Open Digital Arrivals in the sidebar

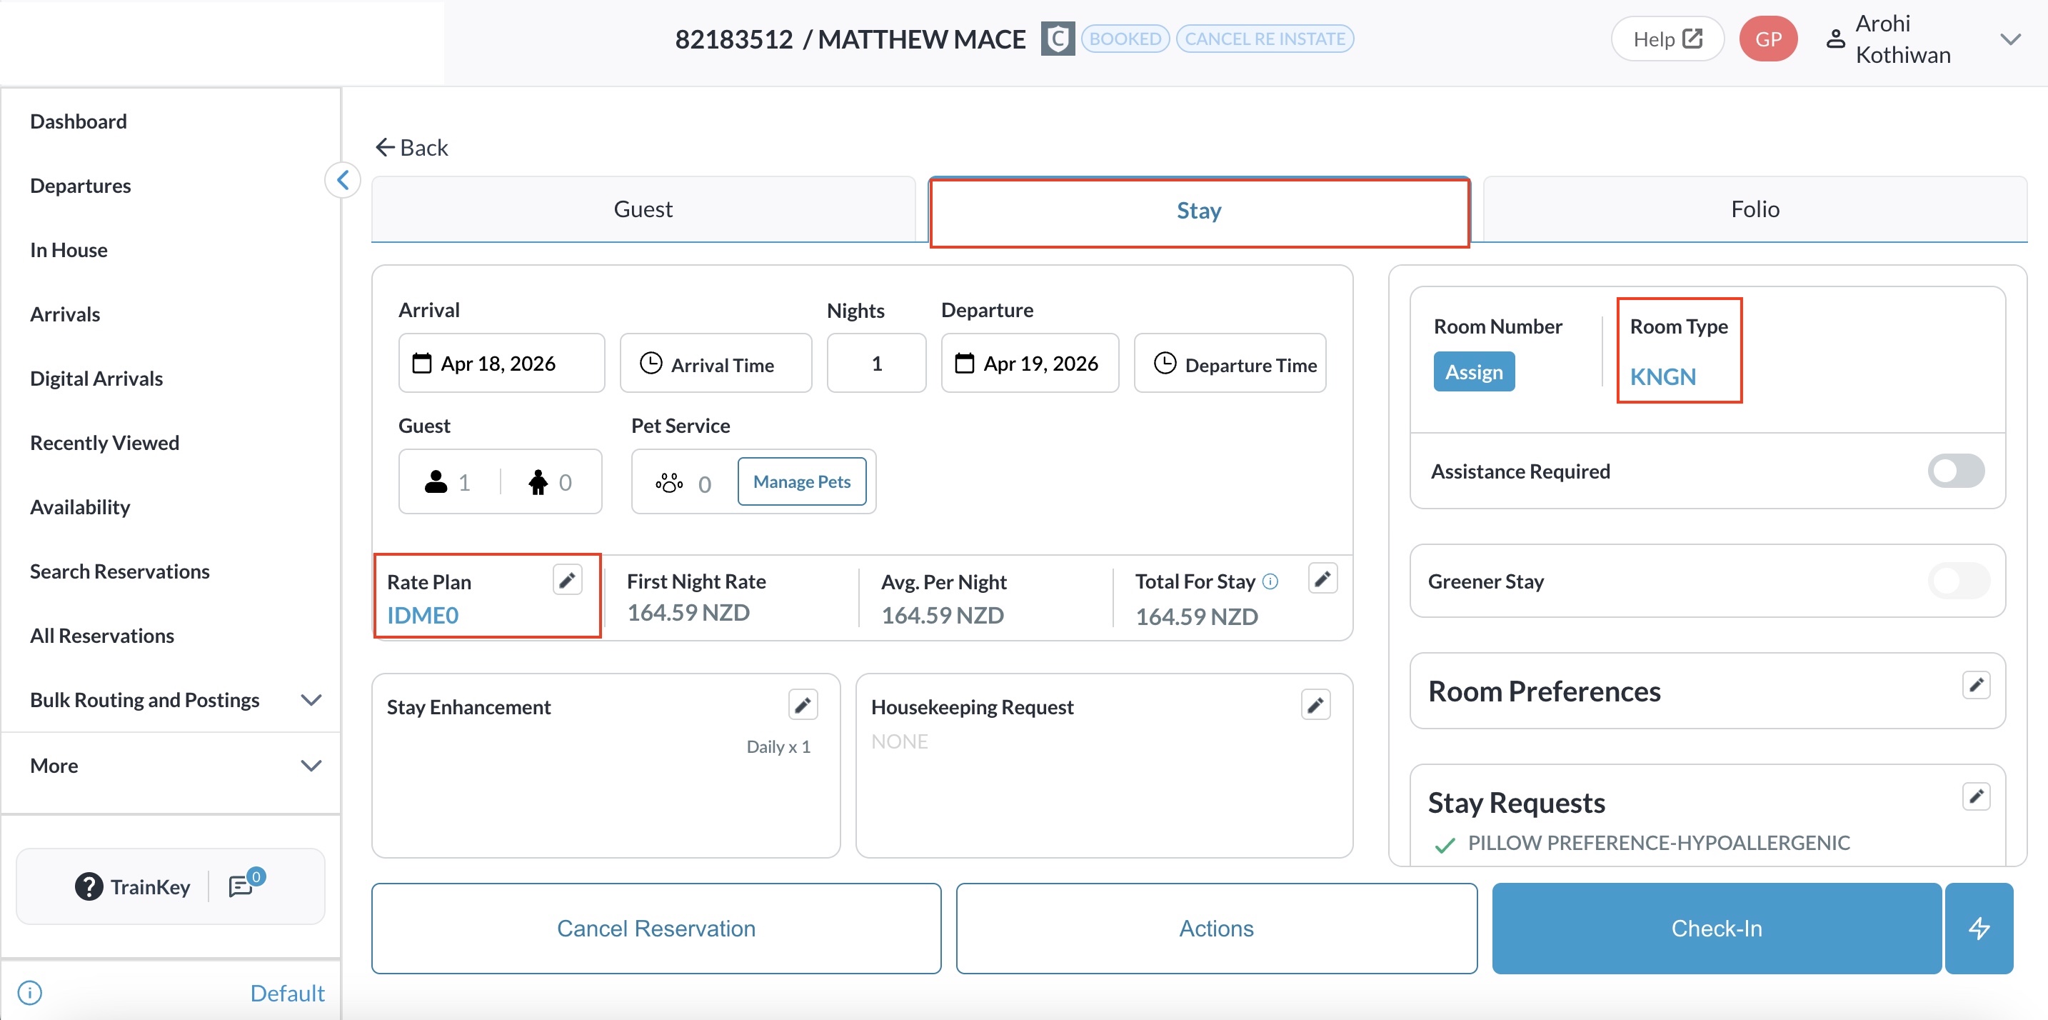click(96, 379)
